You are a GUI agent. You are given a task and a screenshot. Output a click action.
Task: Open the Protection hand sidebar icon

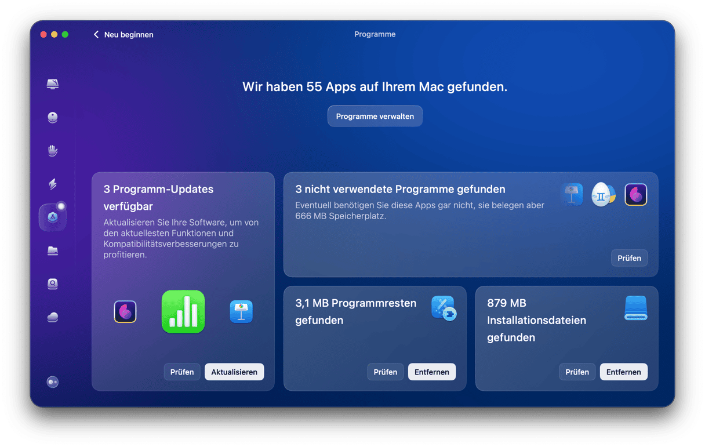pyautogui.click(x=53, y=151)
